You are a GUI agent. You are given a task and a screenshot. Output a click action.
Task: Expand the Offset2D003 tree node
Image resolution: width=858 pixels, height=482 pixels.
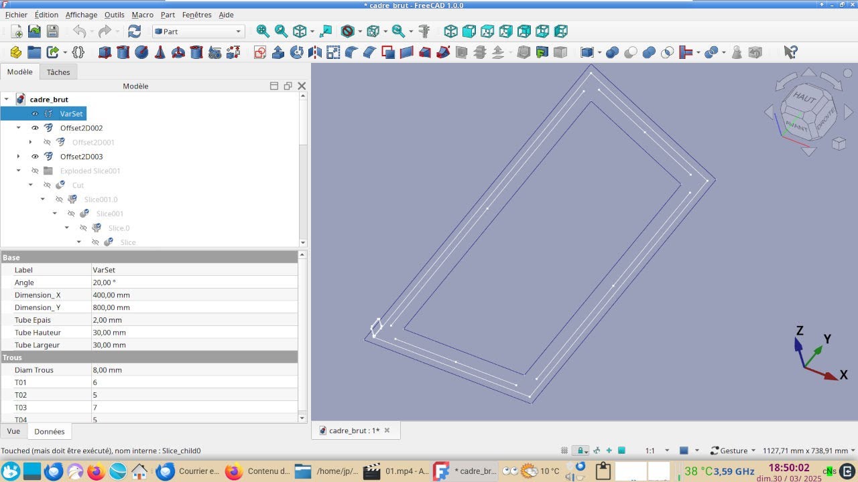[19, 157]
